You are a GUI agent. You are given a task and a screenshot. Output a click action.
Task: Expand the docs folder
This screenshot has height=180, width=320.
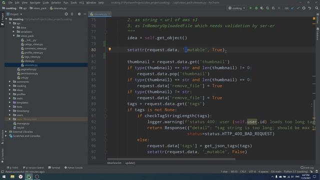click(14, 27)
